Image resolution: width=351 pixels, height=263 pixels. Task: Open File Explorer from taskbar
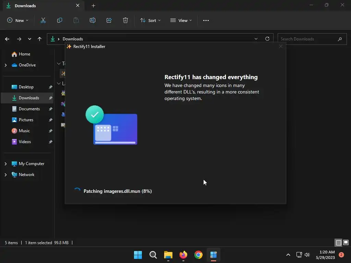point(168,255)
